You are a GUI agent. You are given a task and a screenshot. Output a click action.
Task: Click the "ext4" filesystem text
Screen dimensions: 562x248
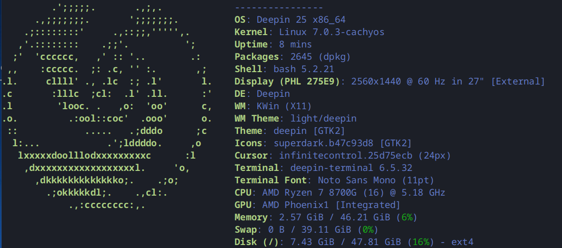(x=462, y=242)
